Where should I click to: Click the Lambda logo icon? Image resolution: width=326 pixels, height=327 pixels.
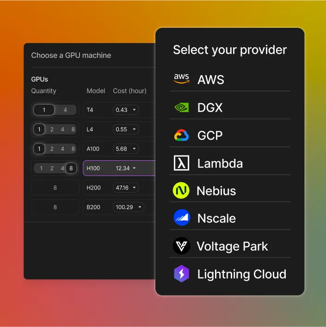pos(181,163)
